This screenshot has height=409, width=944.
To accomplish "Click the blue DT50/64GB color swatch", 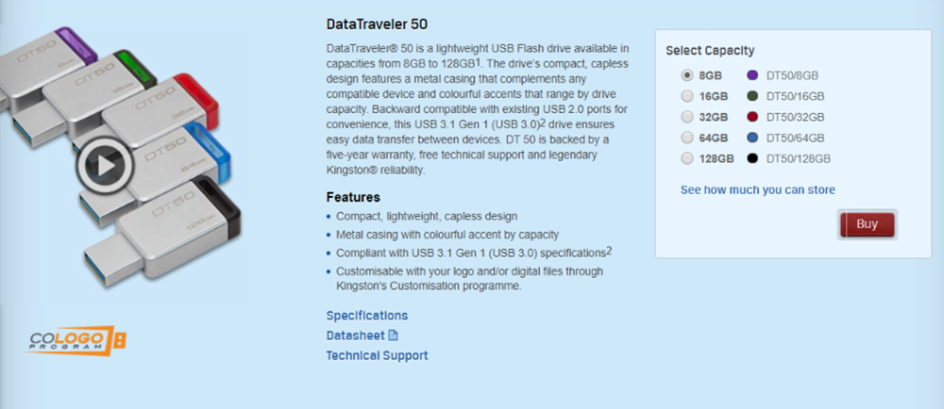I will point(753,138).
